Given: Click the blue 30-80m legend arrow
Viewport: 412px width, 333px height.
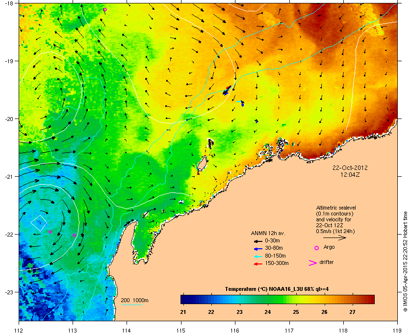Looking at the screenshot, I should pyautogui.click(x=258, y=248).
